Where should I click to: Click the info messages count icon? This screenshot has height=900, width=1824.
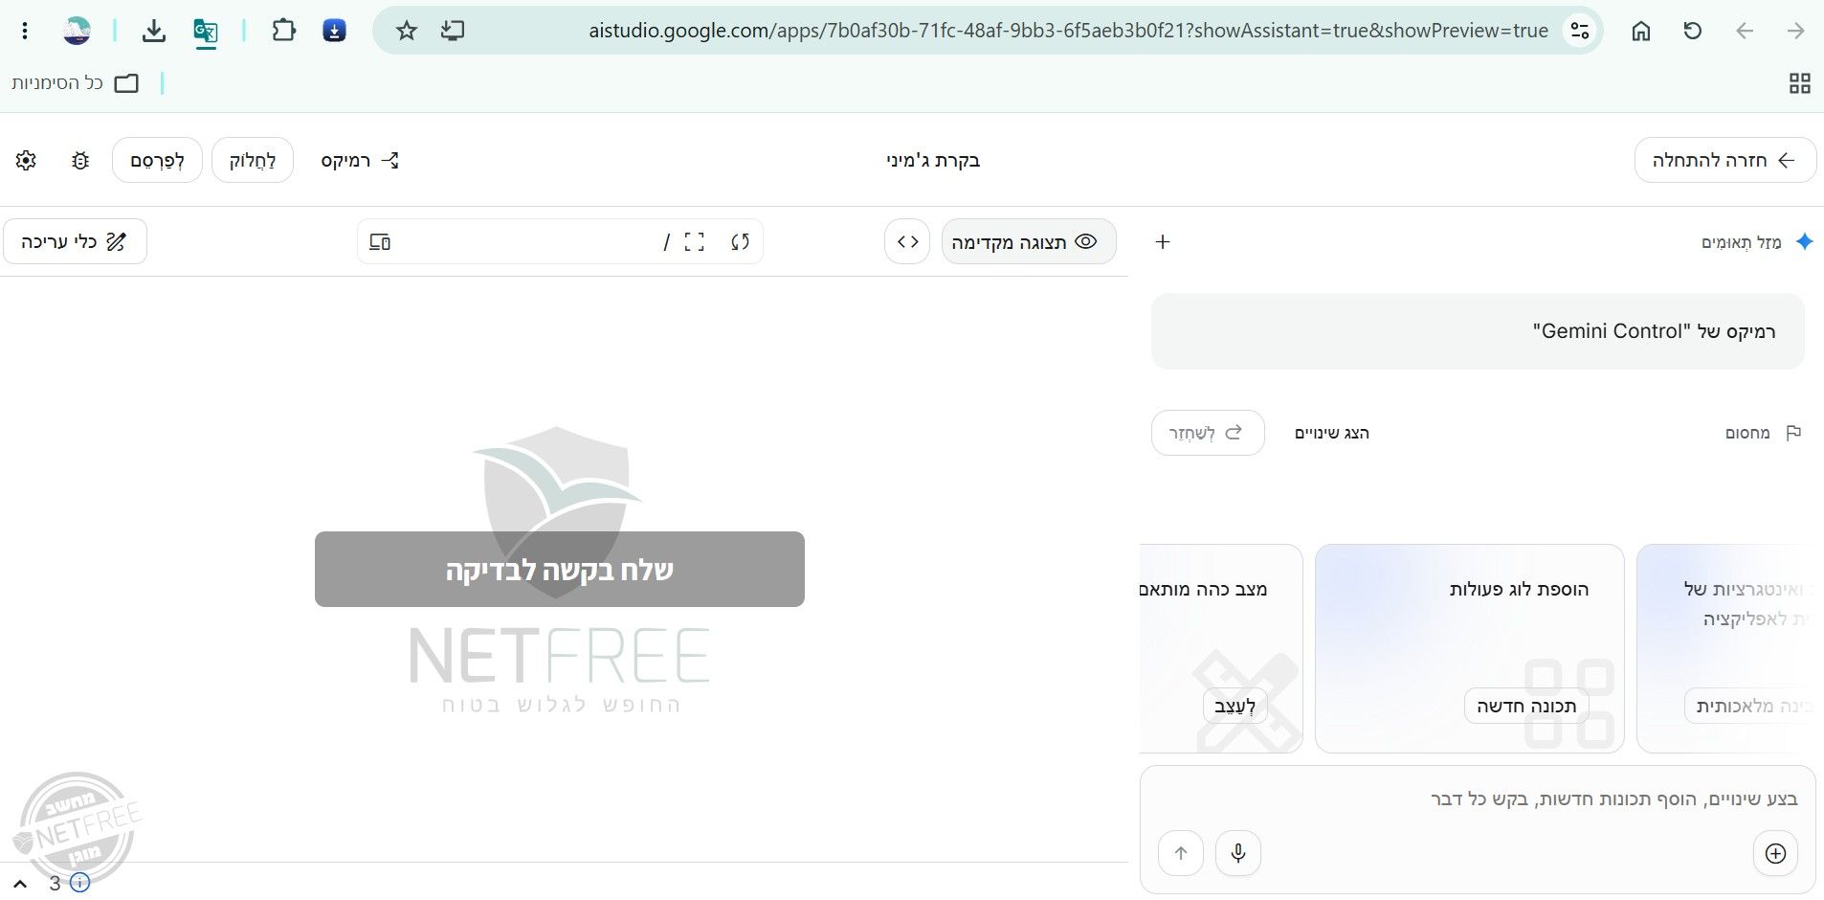[x=79, y=883]
